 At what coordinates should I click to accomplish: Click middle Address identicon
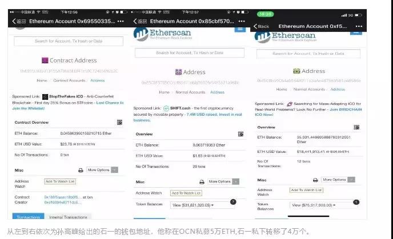(178, 72)
